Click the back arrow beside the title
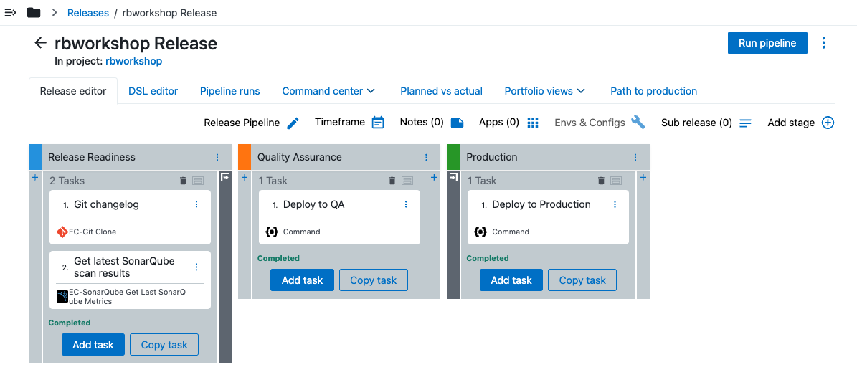 pos(41,43)
